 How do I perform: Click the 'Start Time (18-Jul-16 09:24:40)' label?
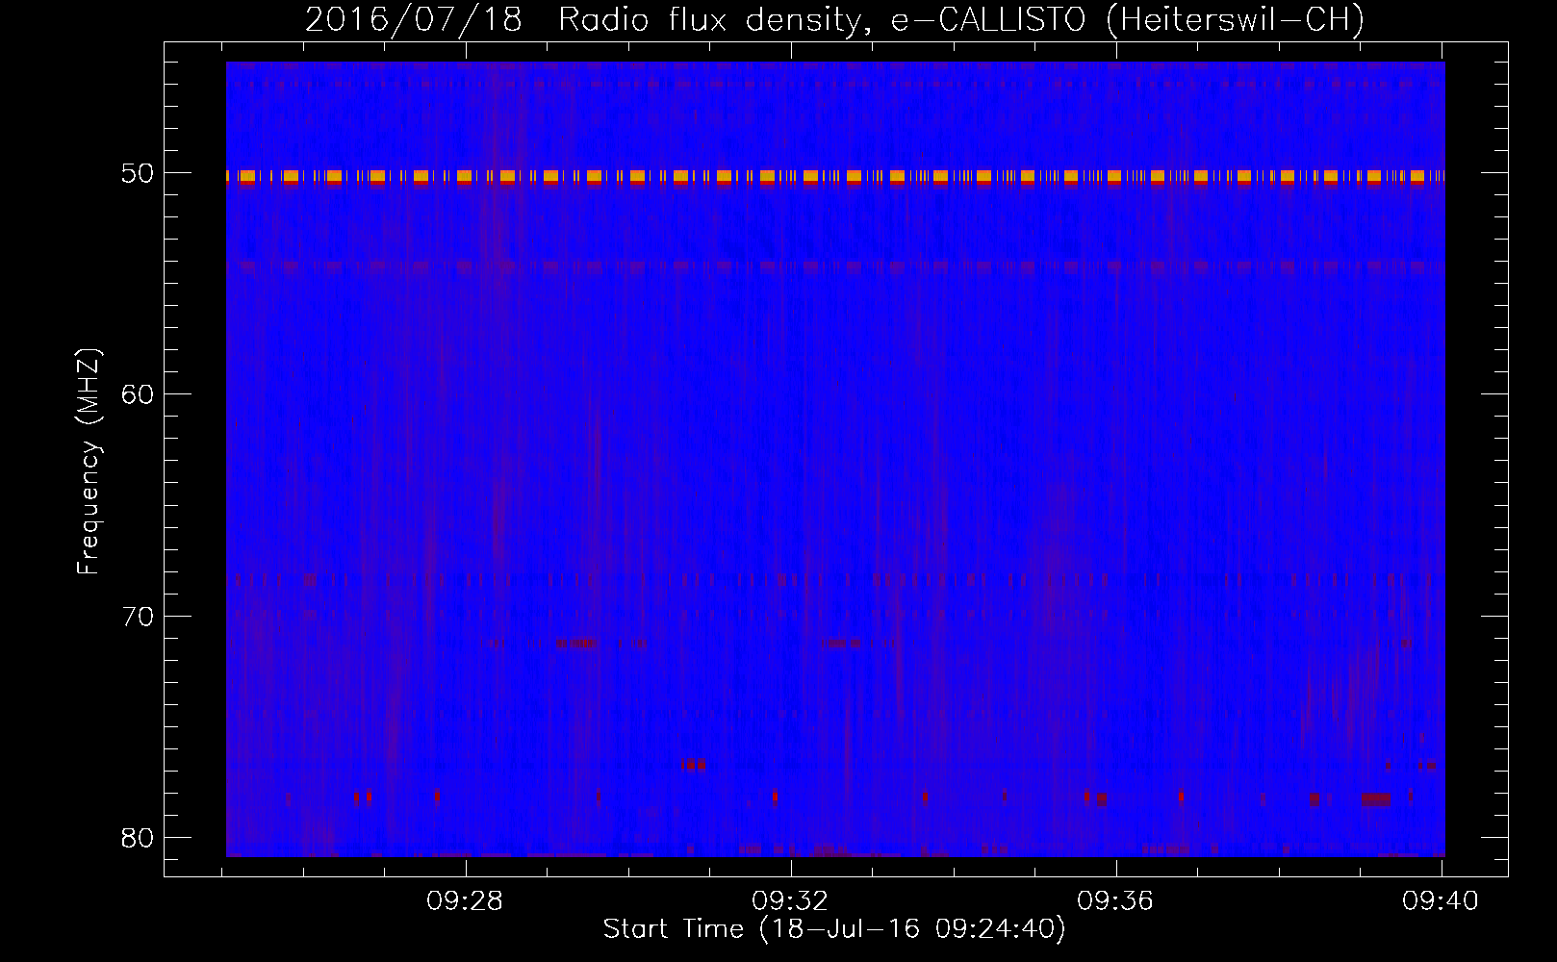click(x=834, y=929)
